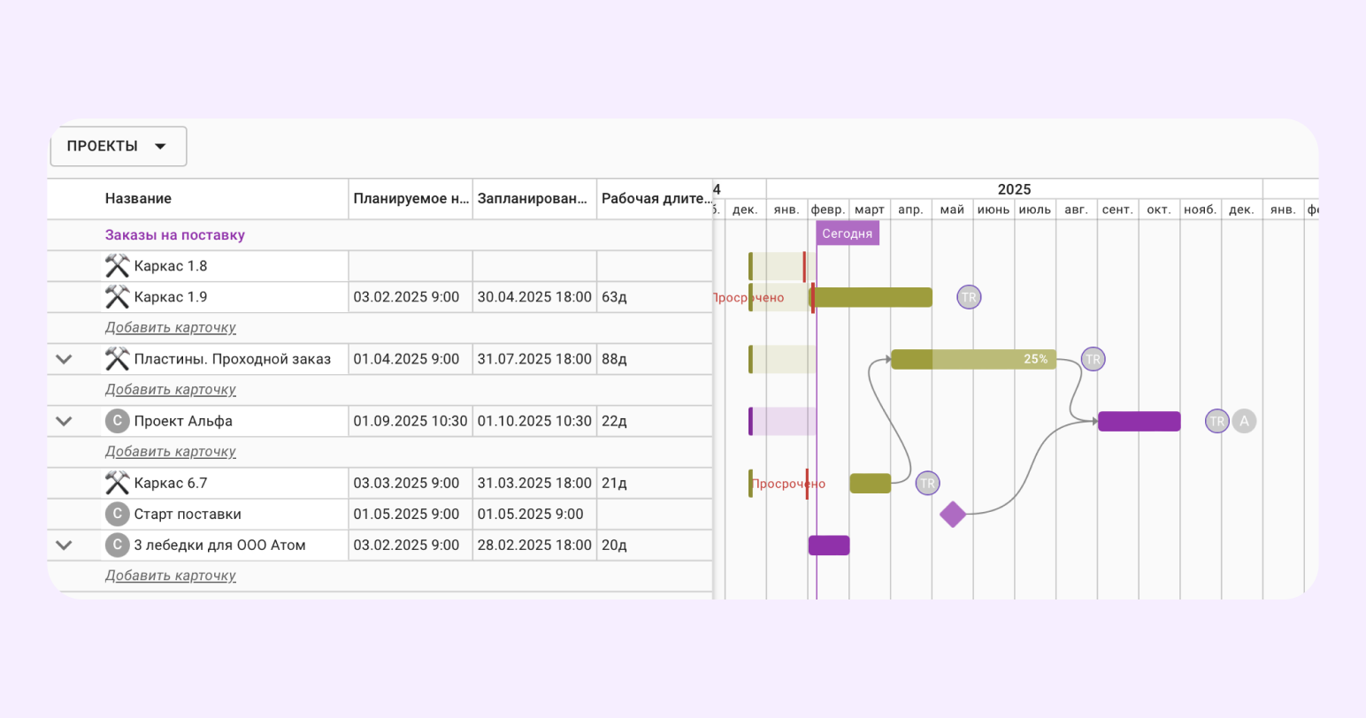Click the hammer icon beside Каркас 6.7

(x=117, y=483)
